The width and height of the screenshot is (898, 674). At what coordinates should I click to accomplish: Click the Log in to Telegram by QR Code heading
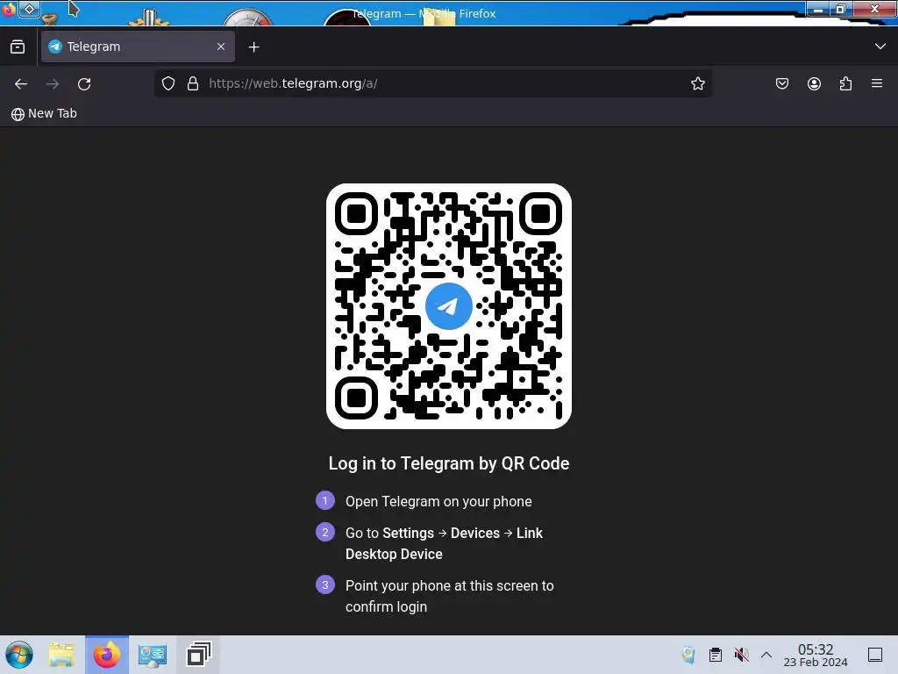449,463
